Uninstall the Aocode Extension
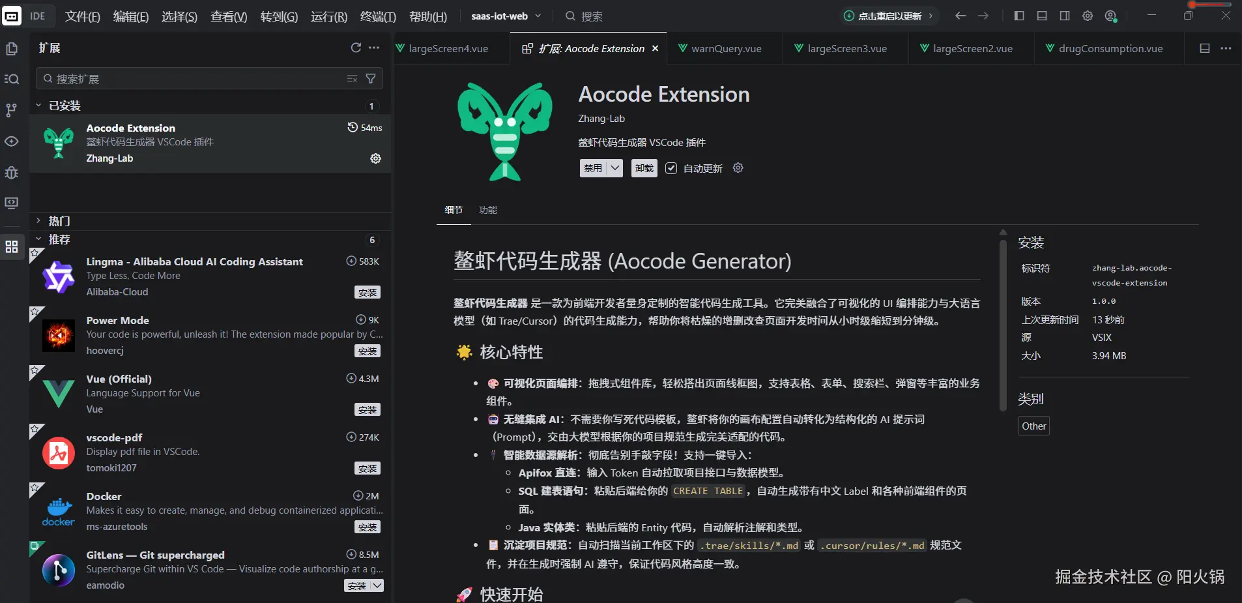 (644, 168)
